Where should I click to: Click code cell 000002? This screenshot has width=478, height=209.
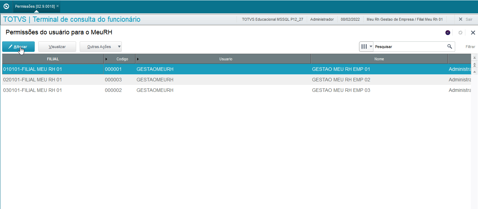(113, 90)
